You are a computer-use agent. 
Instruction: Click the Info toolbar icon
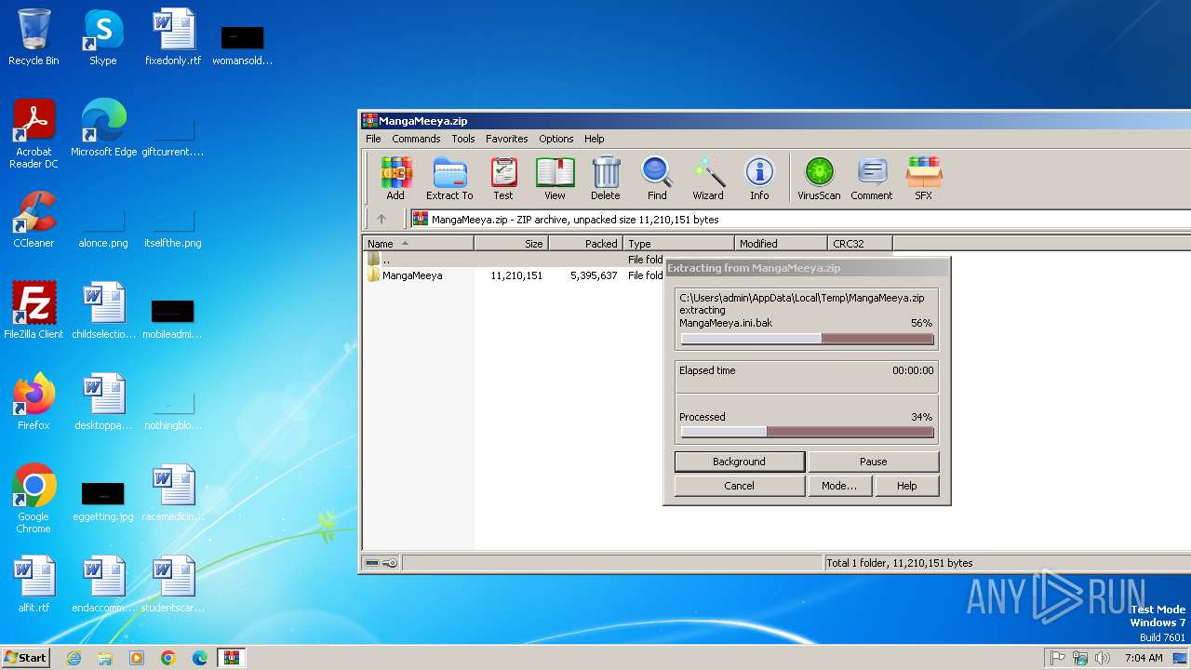759,178
